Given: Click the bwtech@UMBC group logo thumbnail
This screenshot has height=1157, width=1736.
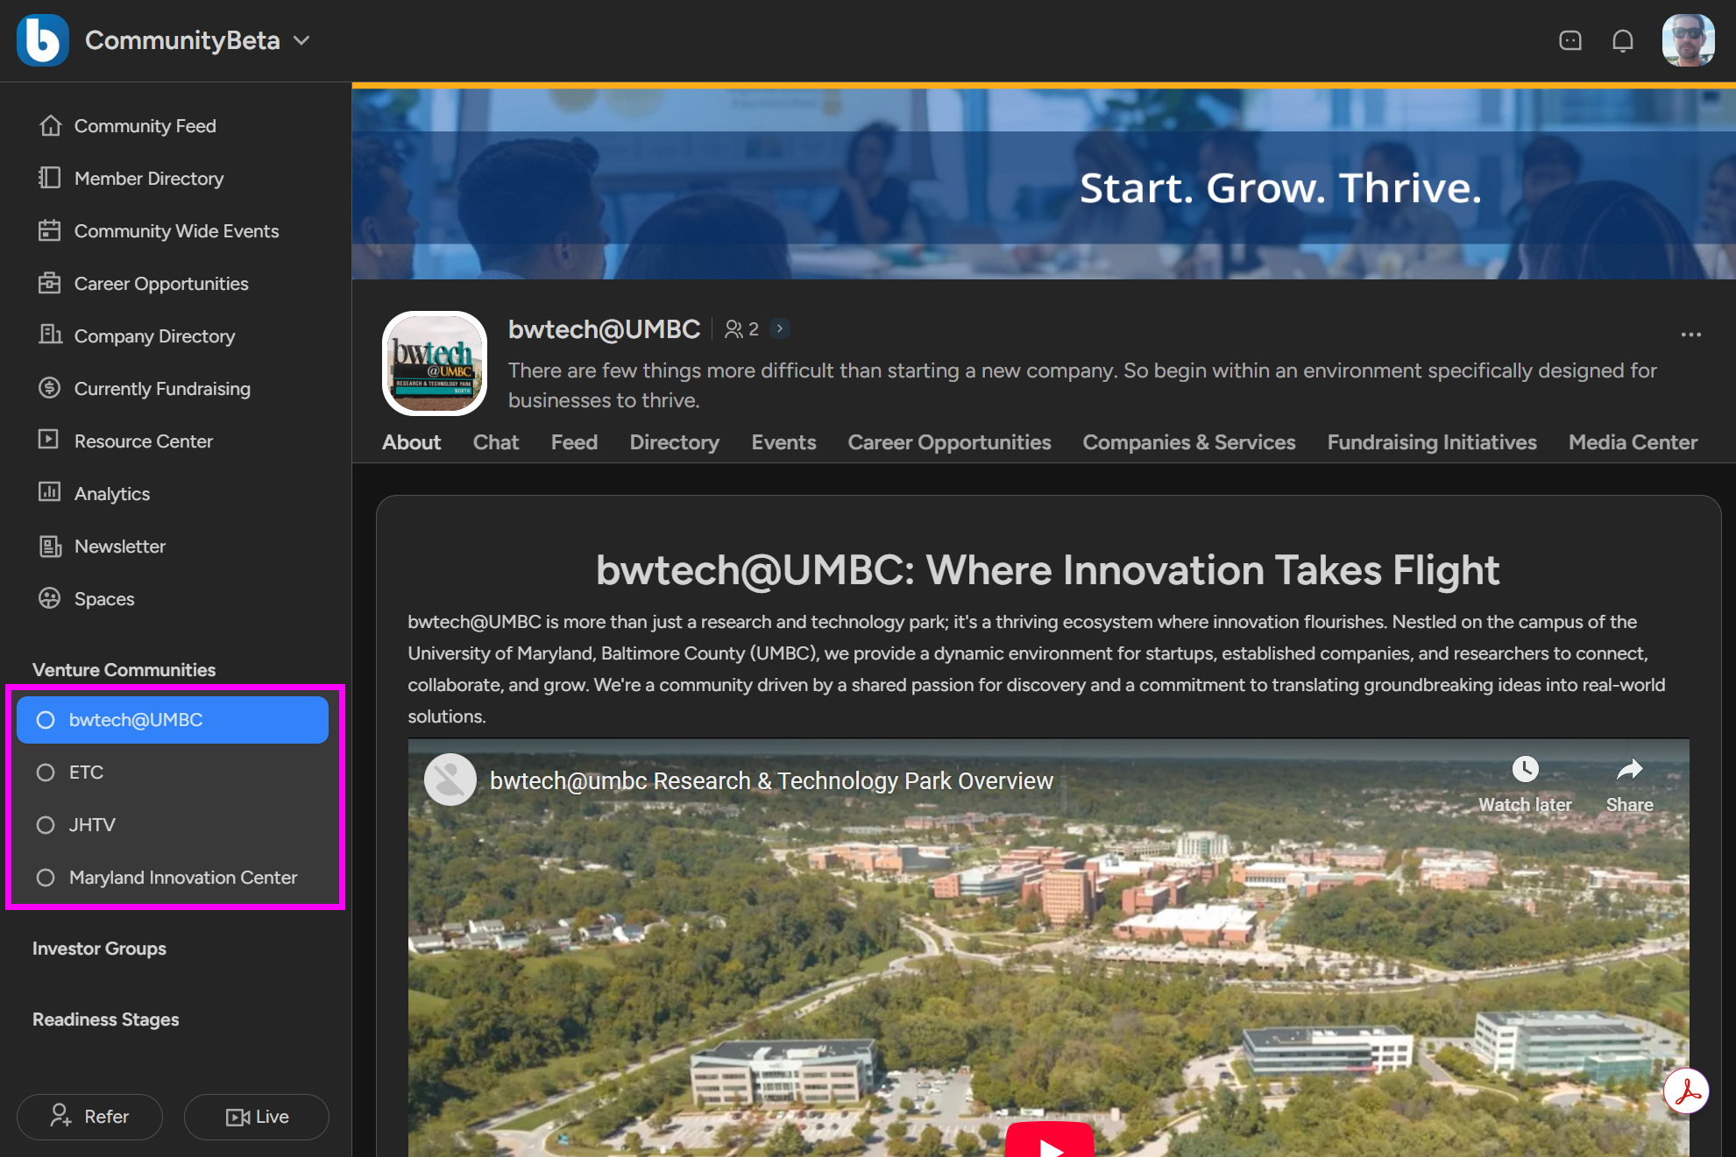Looking at the screenshot, I should click(x=435, y=363).
